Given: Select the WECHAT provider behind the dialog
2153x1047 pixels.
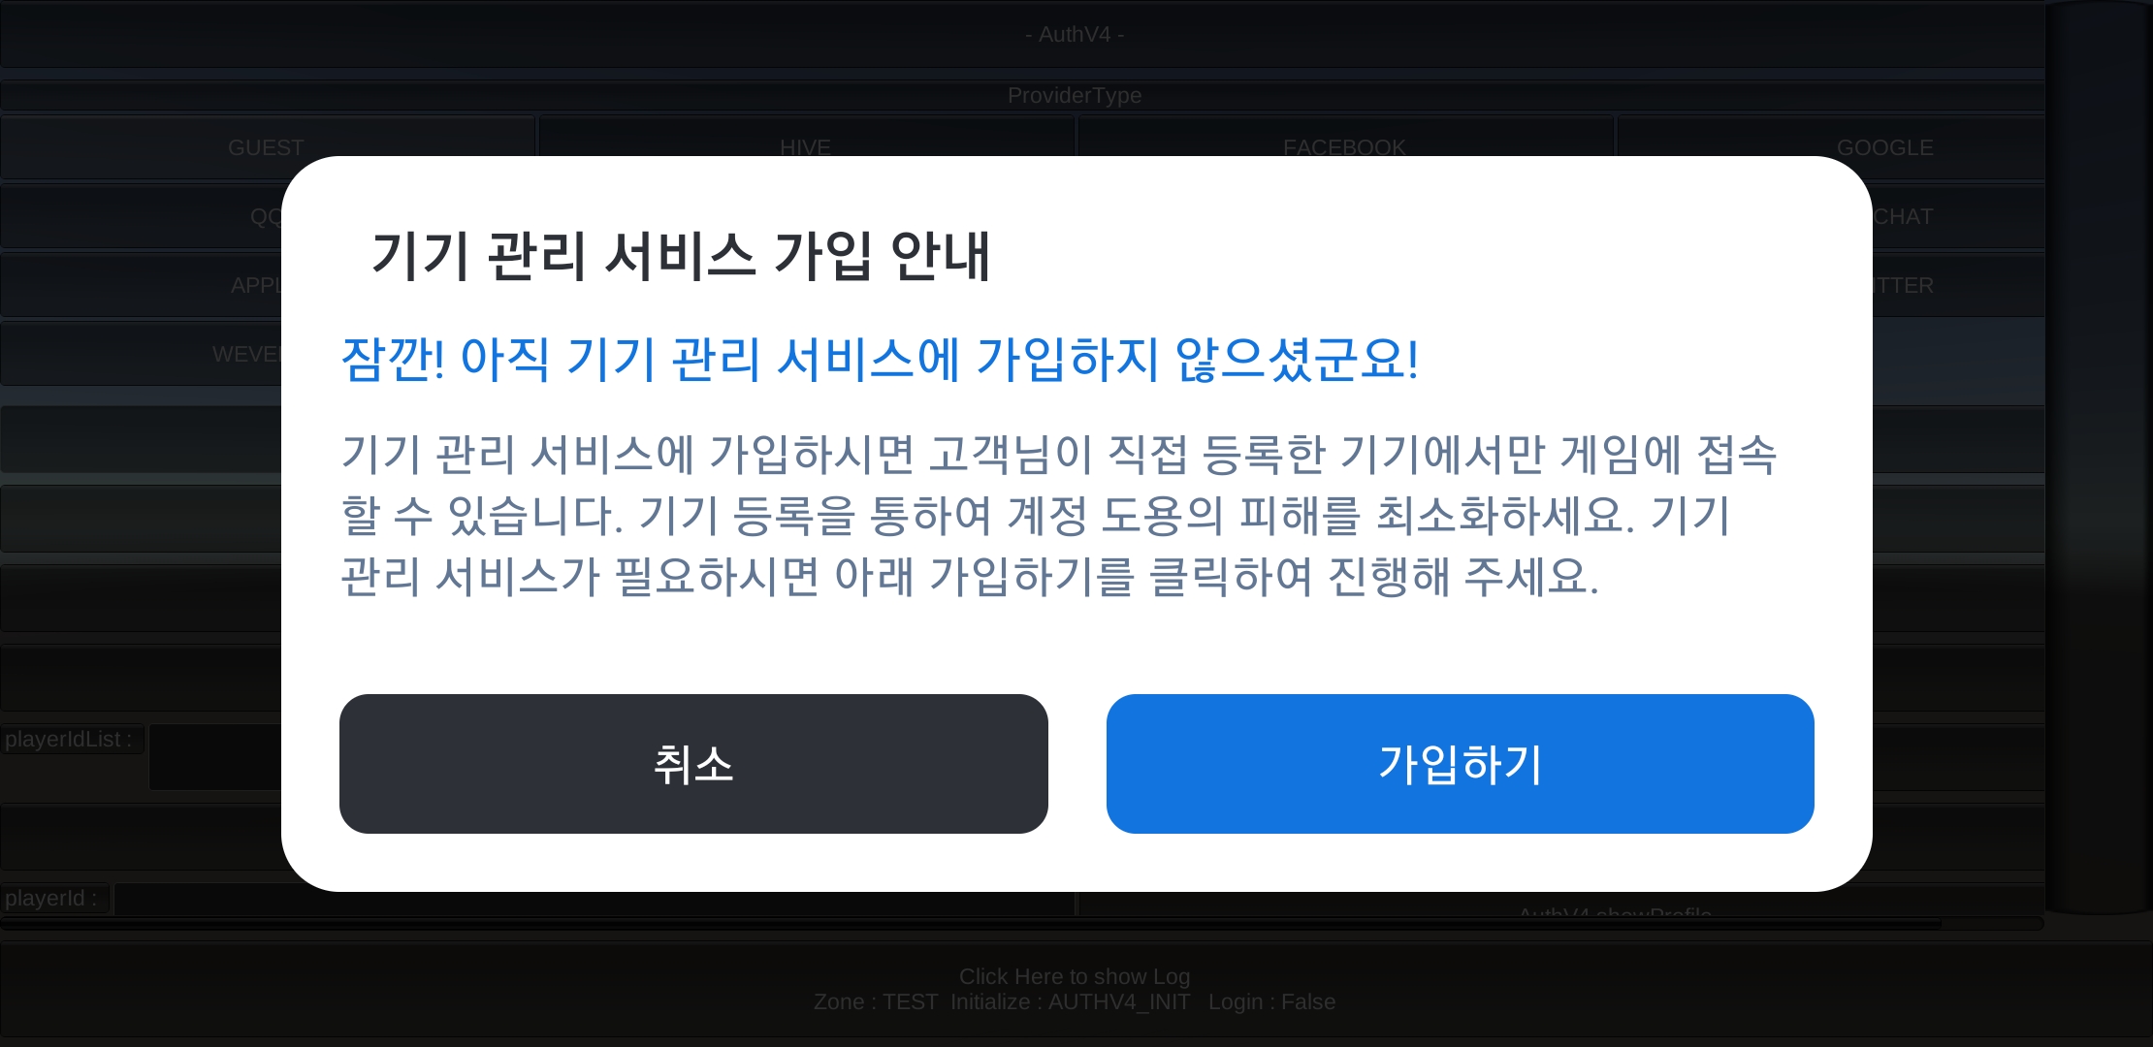Looking at the screenshot, I should (1958, 216).
